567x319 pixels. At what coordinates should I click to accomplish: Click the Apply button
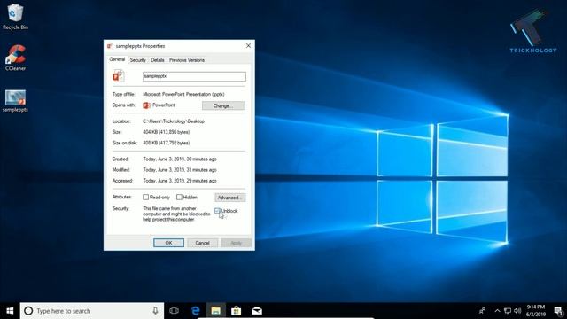click(237, 243)
